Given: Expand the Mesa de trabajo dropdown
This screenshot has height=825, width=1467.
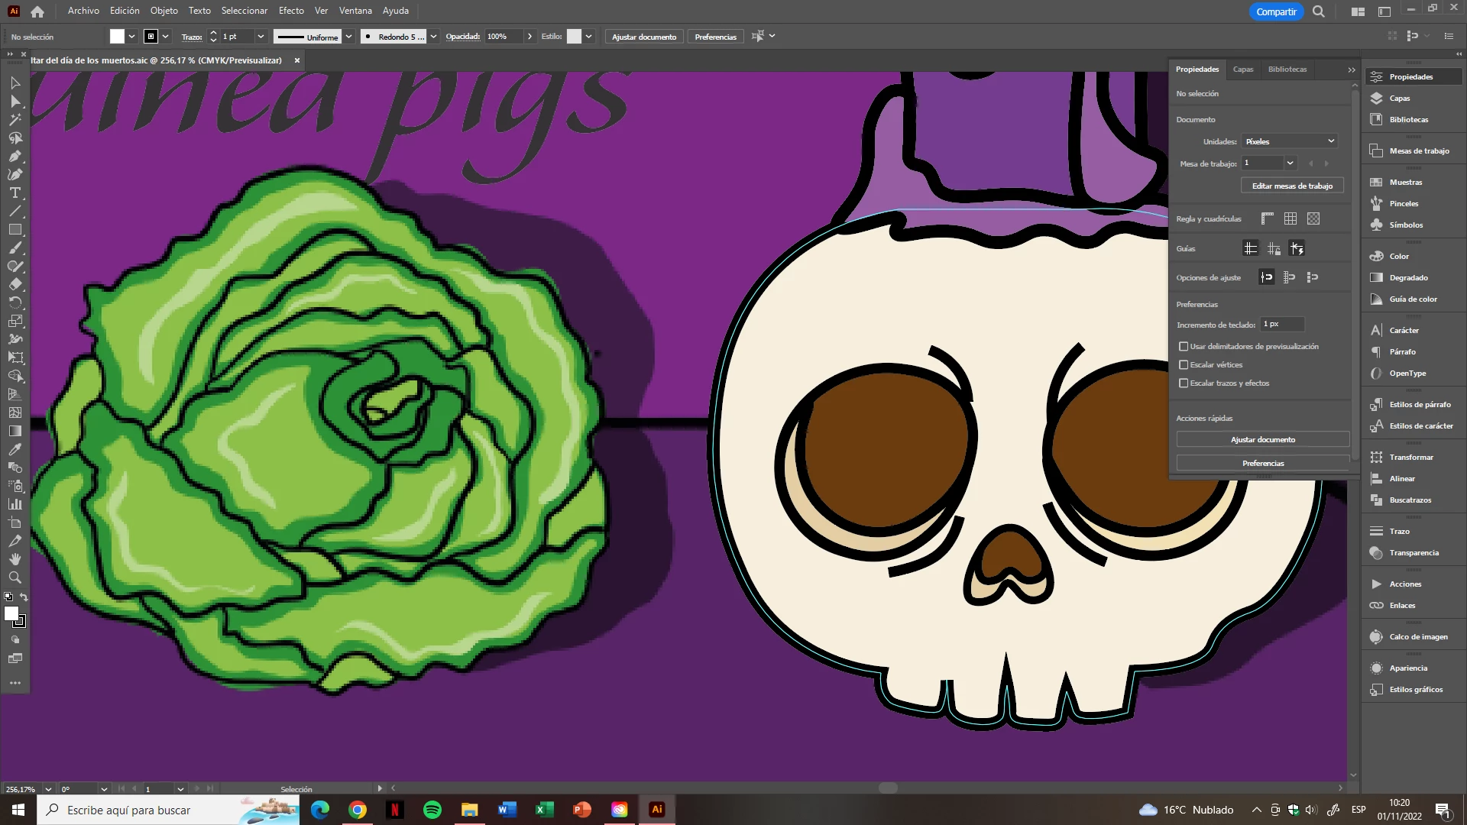Looking at the screenshot, I should (1290, 163).
